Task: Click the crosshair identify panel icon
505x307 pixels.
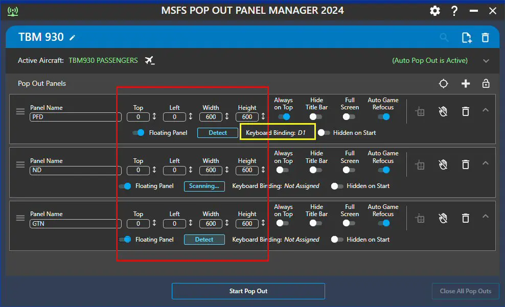Action: (444, 84)
